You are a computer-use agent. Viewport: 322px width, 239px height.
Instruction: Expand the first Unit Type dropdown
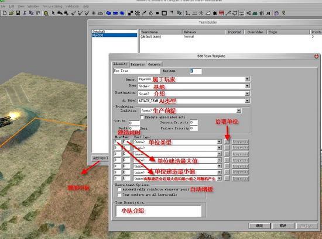[220, 142]
